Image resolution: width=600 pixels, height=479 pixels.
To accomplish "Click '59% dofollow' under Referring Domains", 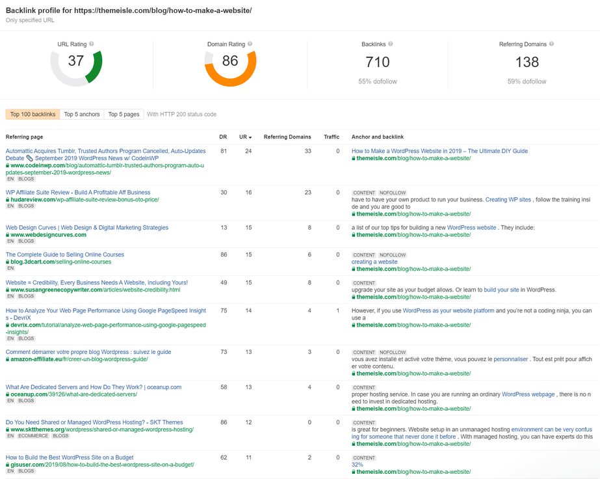I will click(527, 81).
